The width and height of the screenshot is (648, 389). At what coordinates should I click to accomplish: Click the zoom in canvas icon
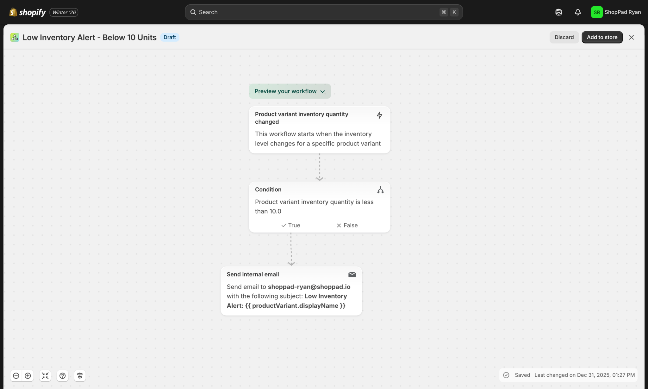click(28, 376)
